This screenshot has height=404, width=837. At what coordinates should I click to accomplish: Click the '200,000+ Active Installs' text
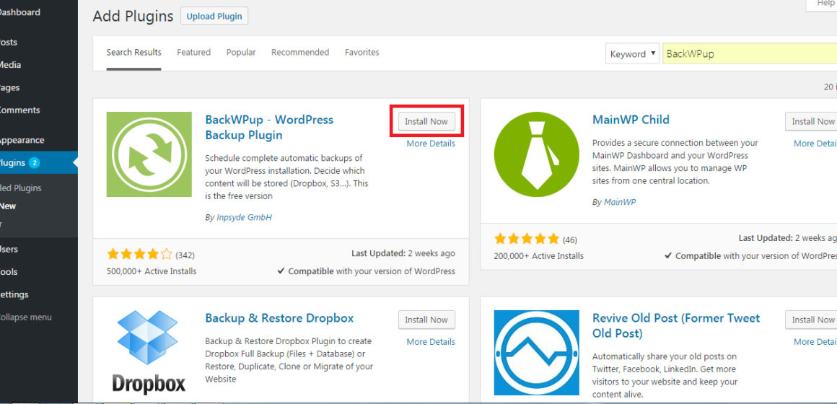tap(538, 255)
